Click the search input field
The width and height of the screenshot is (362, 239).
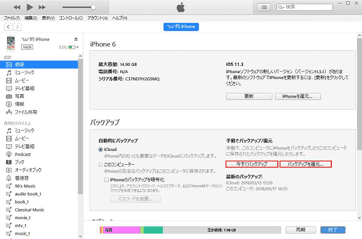(x=304, y=7)
